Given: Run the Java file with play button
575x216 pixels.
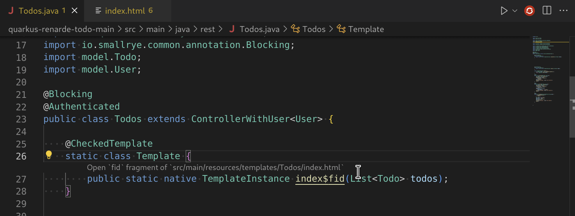Looking at the screenshot, I should tap(504, 11).
